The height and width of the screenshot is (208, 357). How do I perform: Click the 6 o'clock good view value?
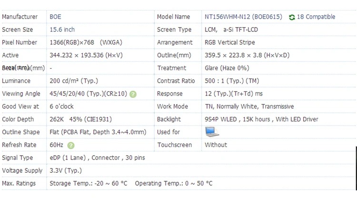coord(62,106)
